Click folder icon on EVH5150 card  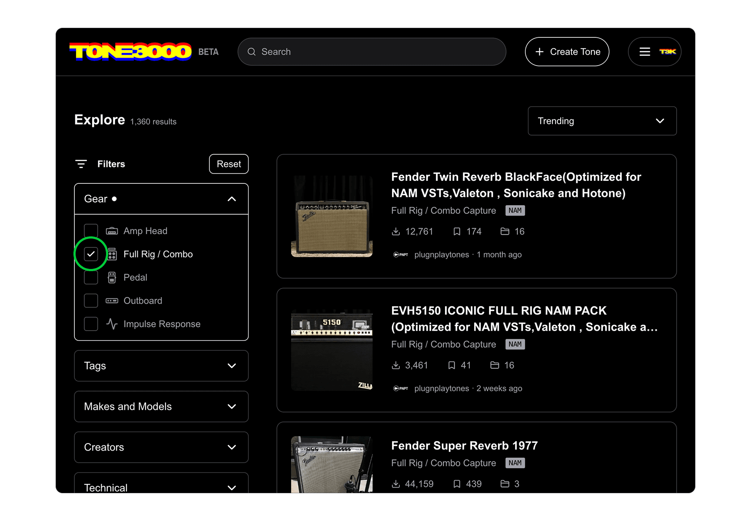(x=495, y=365)
